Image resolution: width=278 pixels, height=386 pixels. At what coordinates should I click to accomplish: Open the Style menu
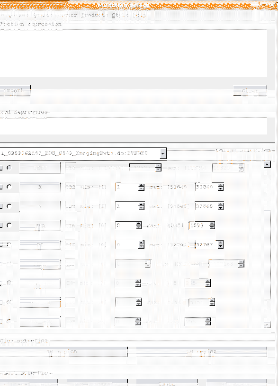(x=120, y=15)
